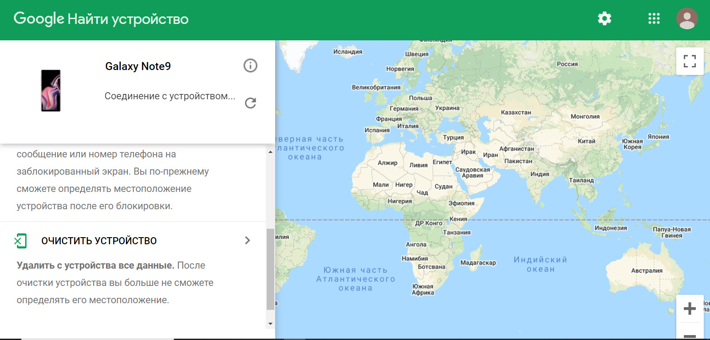Click the Россия label on map
This screenshot has width=710, height=340.
click(568, 64)
